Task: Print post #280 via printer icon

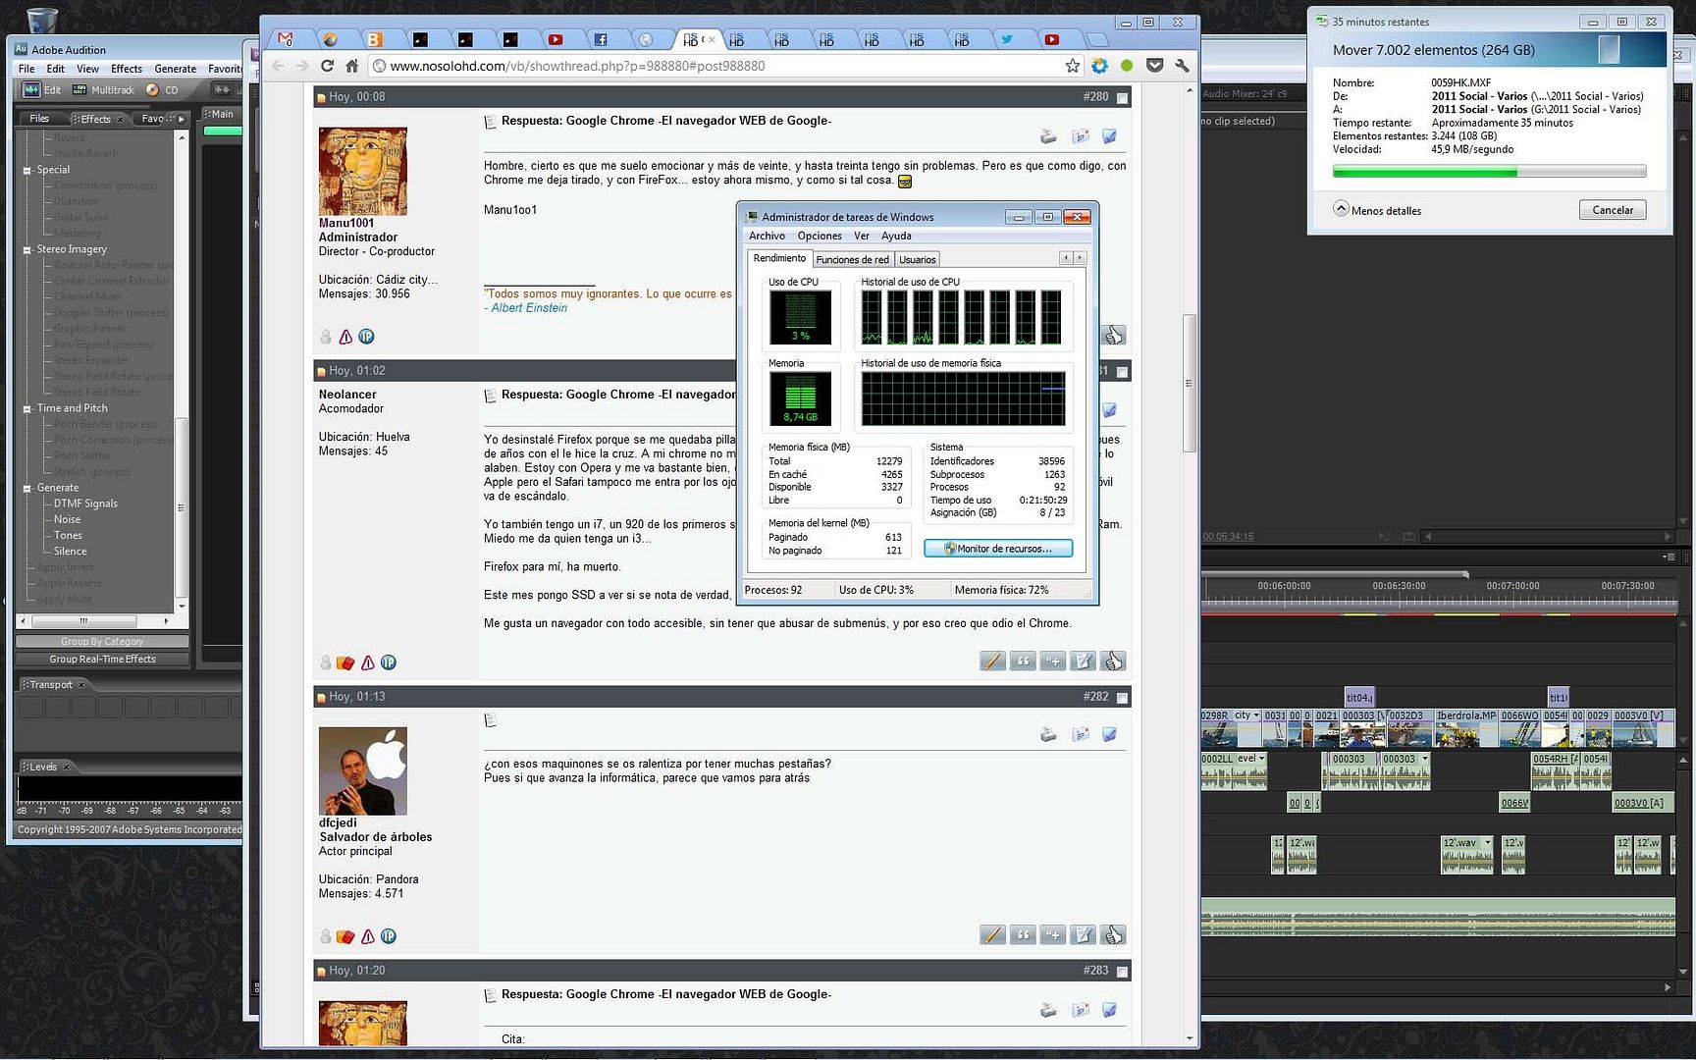Action: coord(1048,136)
